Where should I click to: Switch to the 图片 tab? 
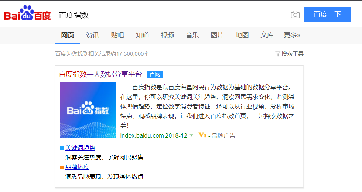(217, 35)
